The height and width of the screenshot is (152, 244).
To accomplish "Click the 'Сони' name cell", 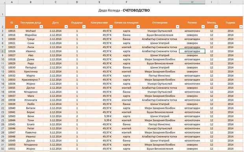I will pyautogui.click(x=31, y=43).
